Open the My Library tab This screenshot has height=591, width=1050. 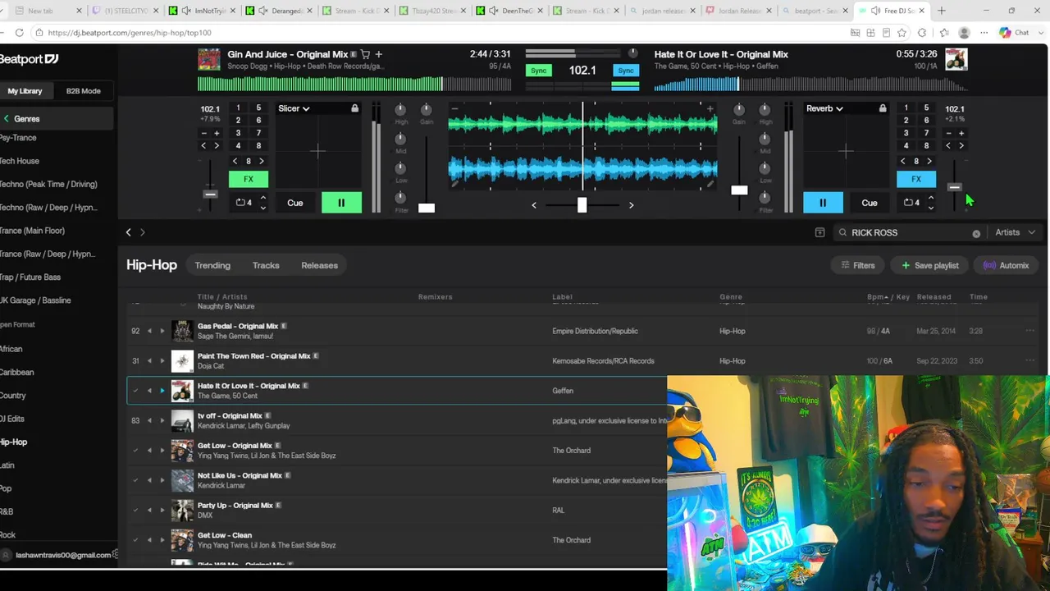click(25, 91)
